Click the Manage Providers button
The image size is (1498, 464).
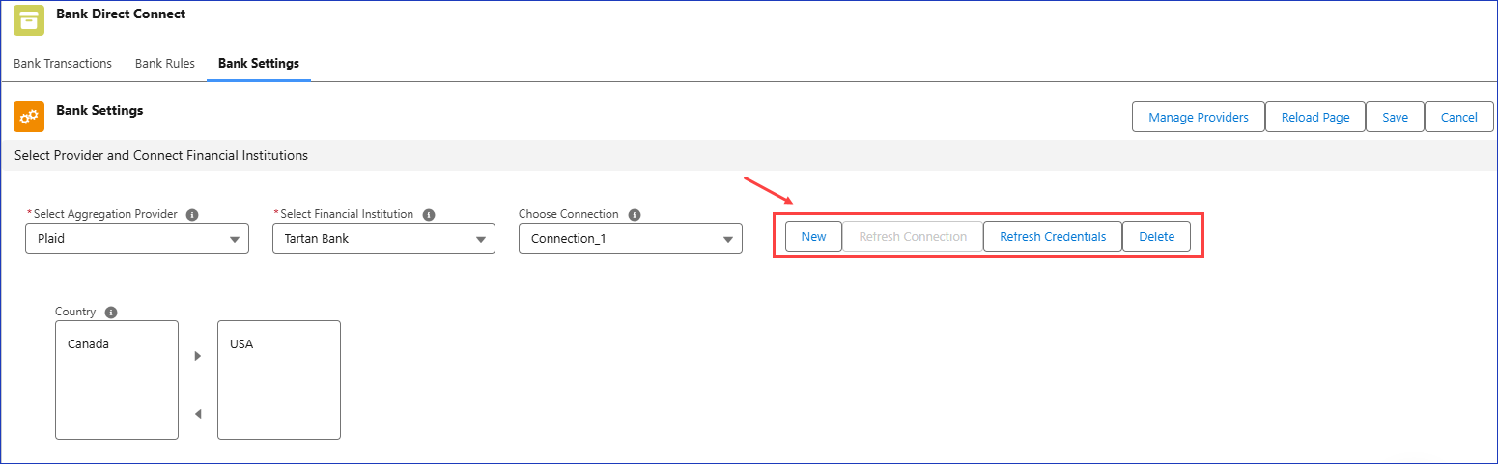click(1198, 117)
